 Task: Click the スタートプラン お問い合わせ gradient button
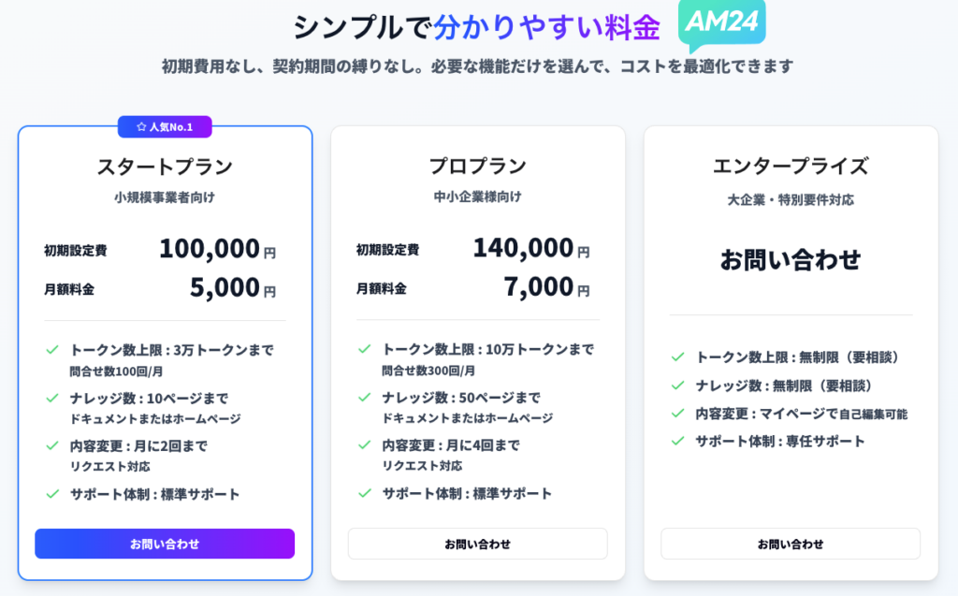coord(165,544)
